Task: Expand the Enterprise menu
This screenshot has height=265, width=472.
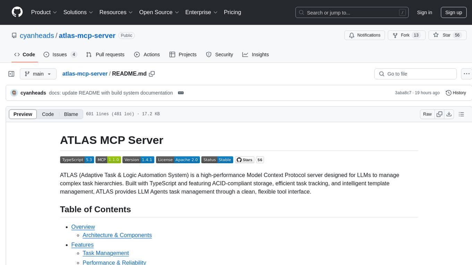Action: click(201, 12)
